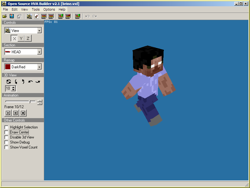Click the Controls panel header

click(x=23, y=23)
